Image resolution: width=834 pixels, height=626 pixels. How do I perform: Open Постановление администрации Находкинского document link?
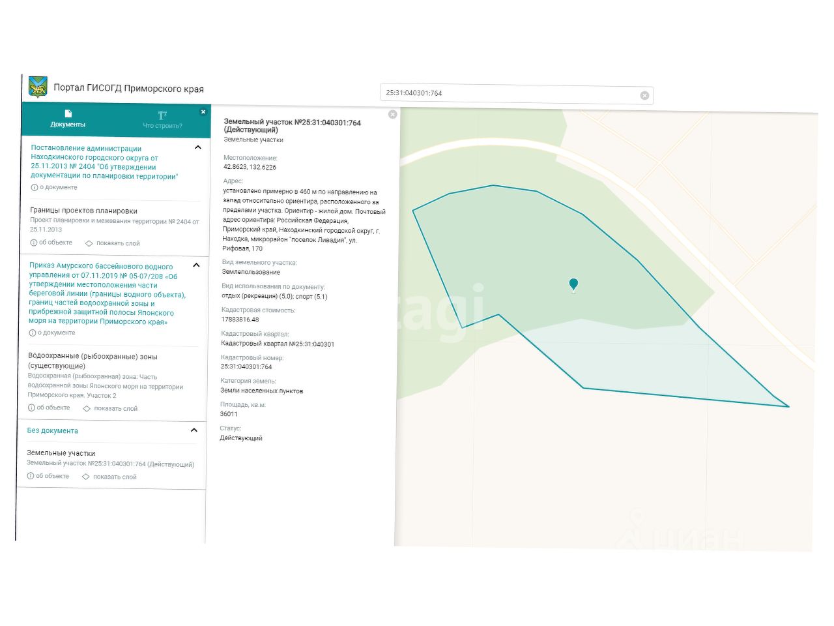(104, 162)
